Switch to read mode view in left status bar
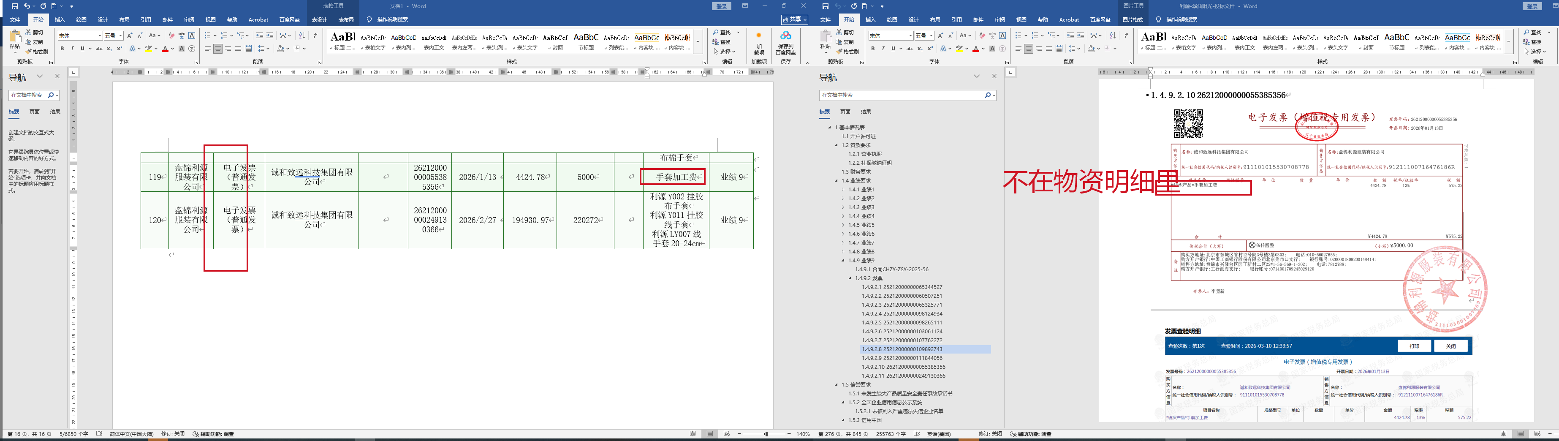 coord(693,434)
